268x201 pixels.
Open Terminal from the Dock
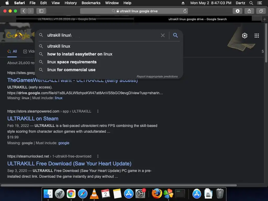pos(180,194)
